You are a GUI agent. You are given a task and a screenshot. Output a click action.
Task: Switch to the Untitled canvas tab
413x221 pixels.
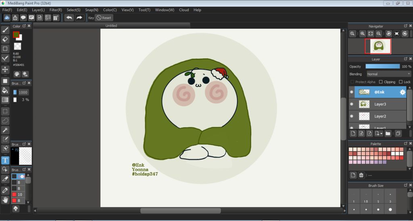(111, 25)
